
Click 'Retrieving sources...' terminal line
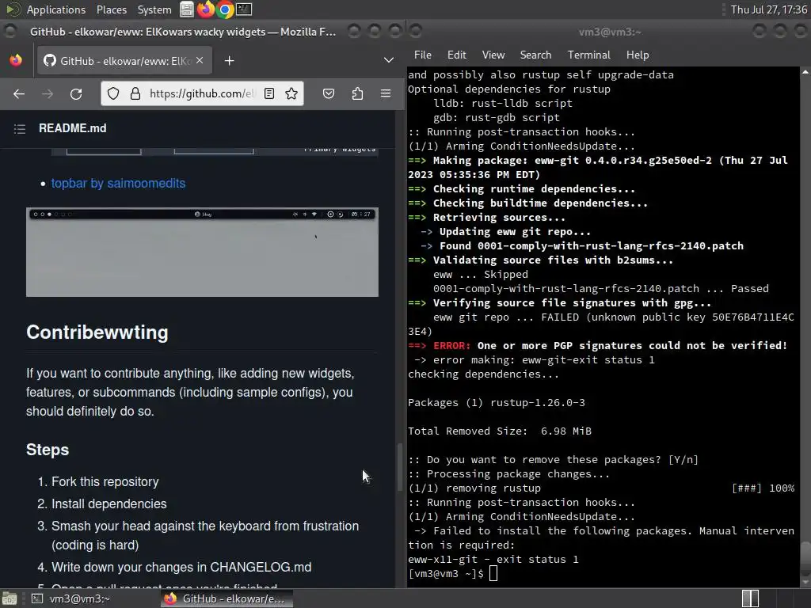point(487,218)
